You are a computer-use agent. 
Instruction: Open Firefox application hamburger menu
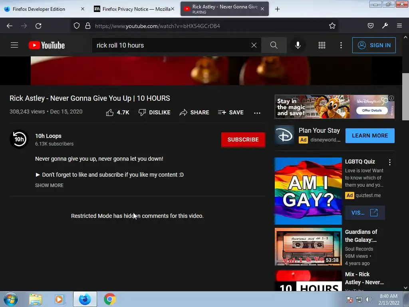pos(399,26)
